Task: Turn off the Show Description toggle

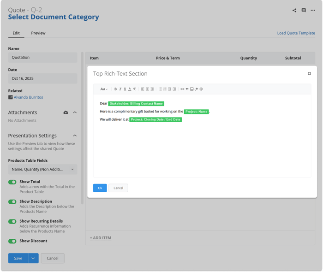Action: click(x=12, y=201)
